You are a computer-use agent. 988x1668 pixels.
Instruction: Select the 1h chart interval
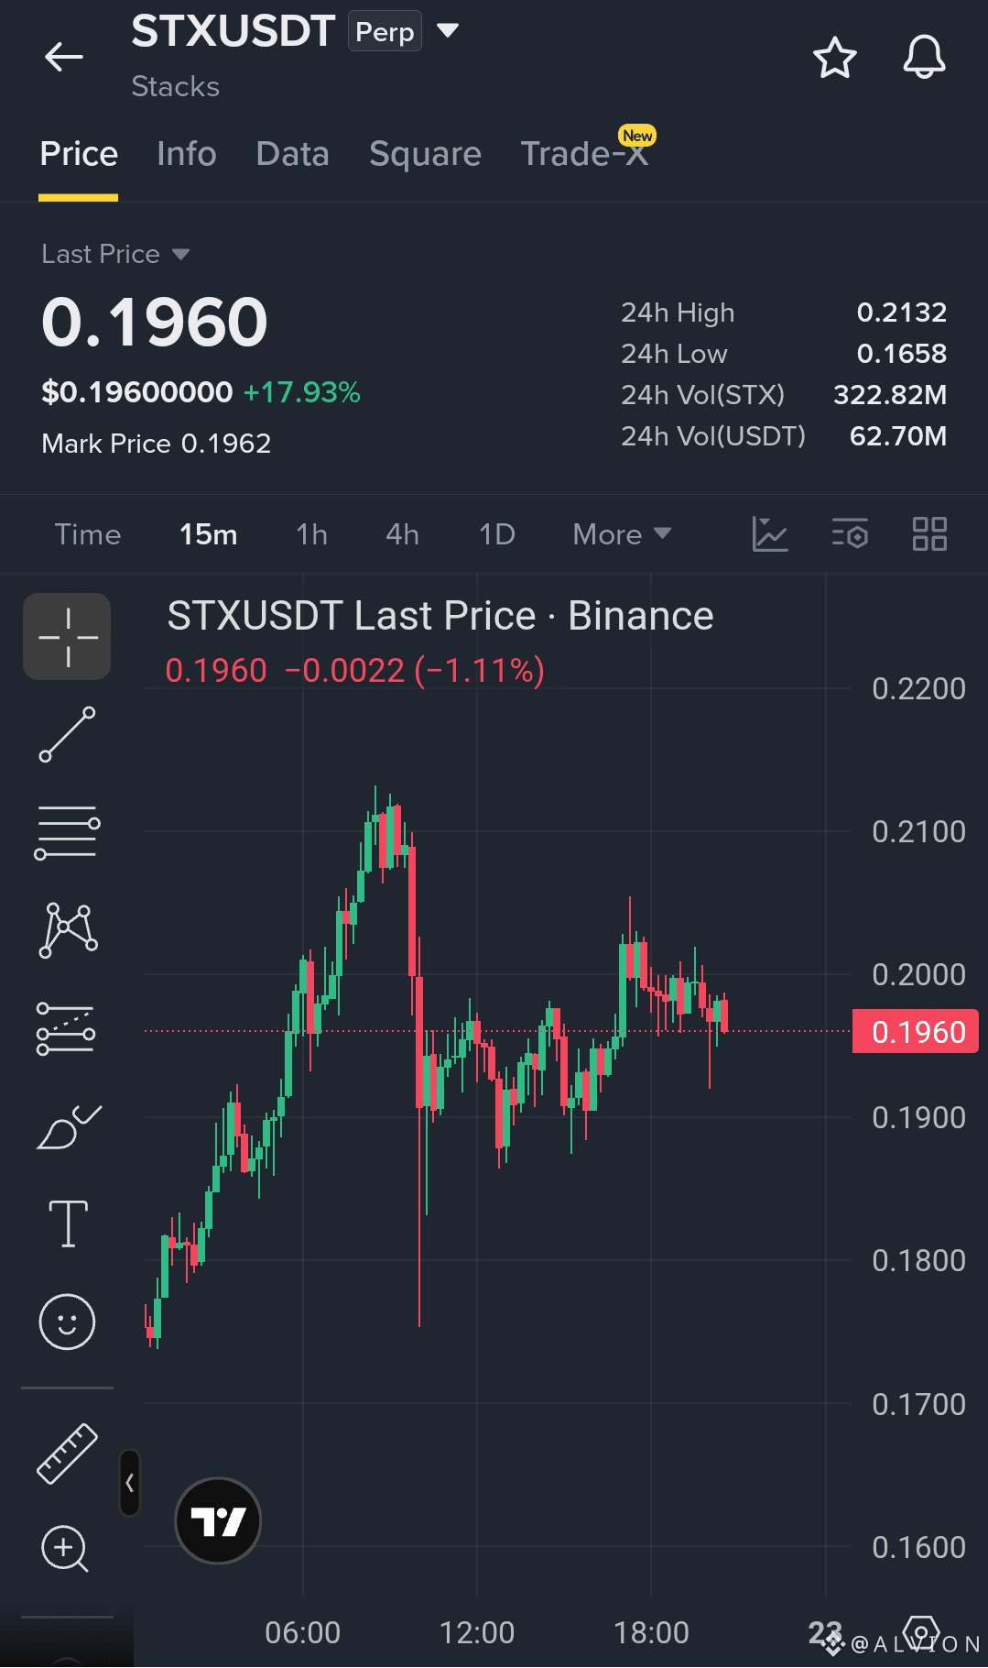tap(312, 534)
